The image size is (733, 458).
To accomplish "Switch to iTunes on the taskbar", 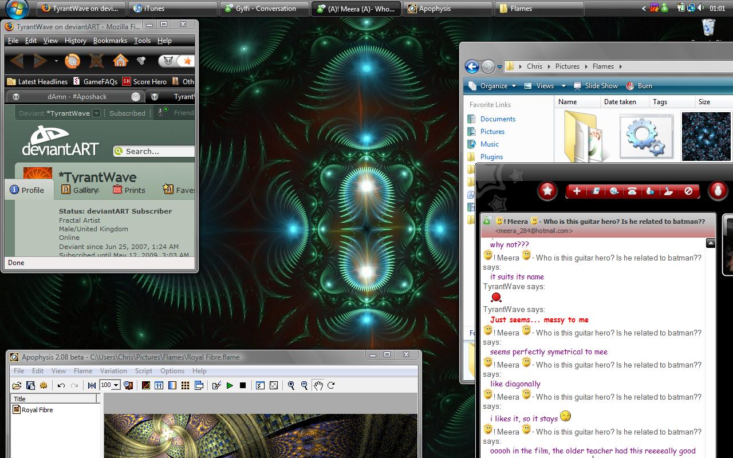I will pos(172,9).
